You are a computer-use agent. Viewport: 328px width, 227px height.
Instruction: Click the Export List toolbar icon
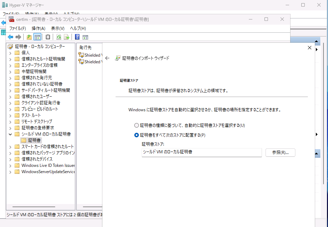67,37
